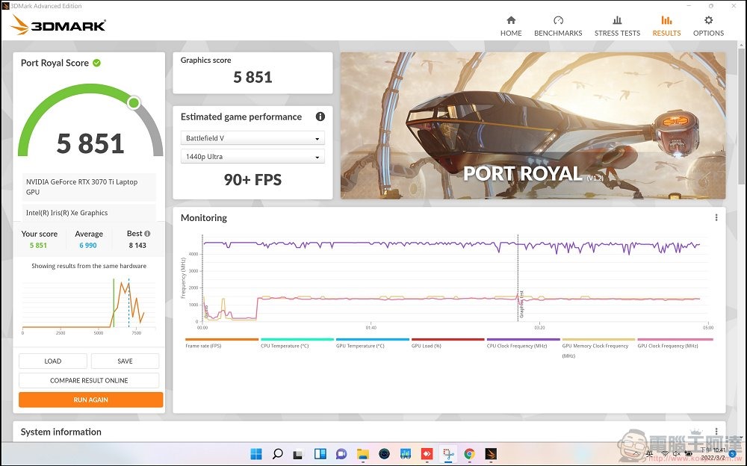
Task: Open the Stress Tests section
Action: click(x=617, y=25)
